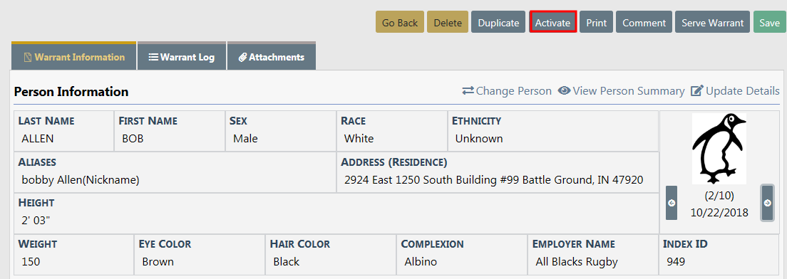Screen dimensions: 787x279
Task: Click the list icon on Warrant Log tab
Action: point(153,57)
